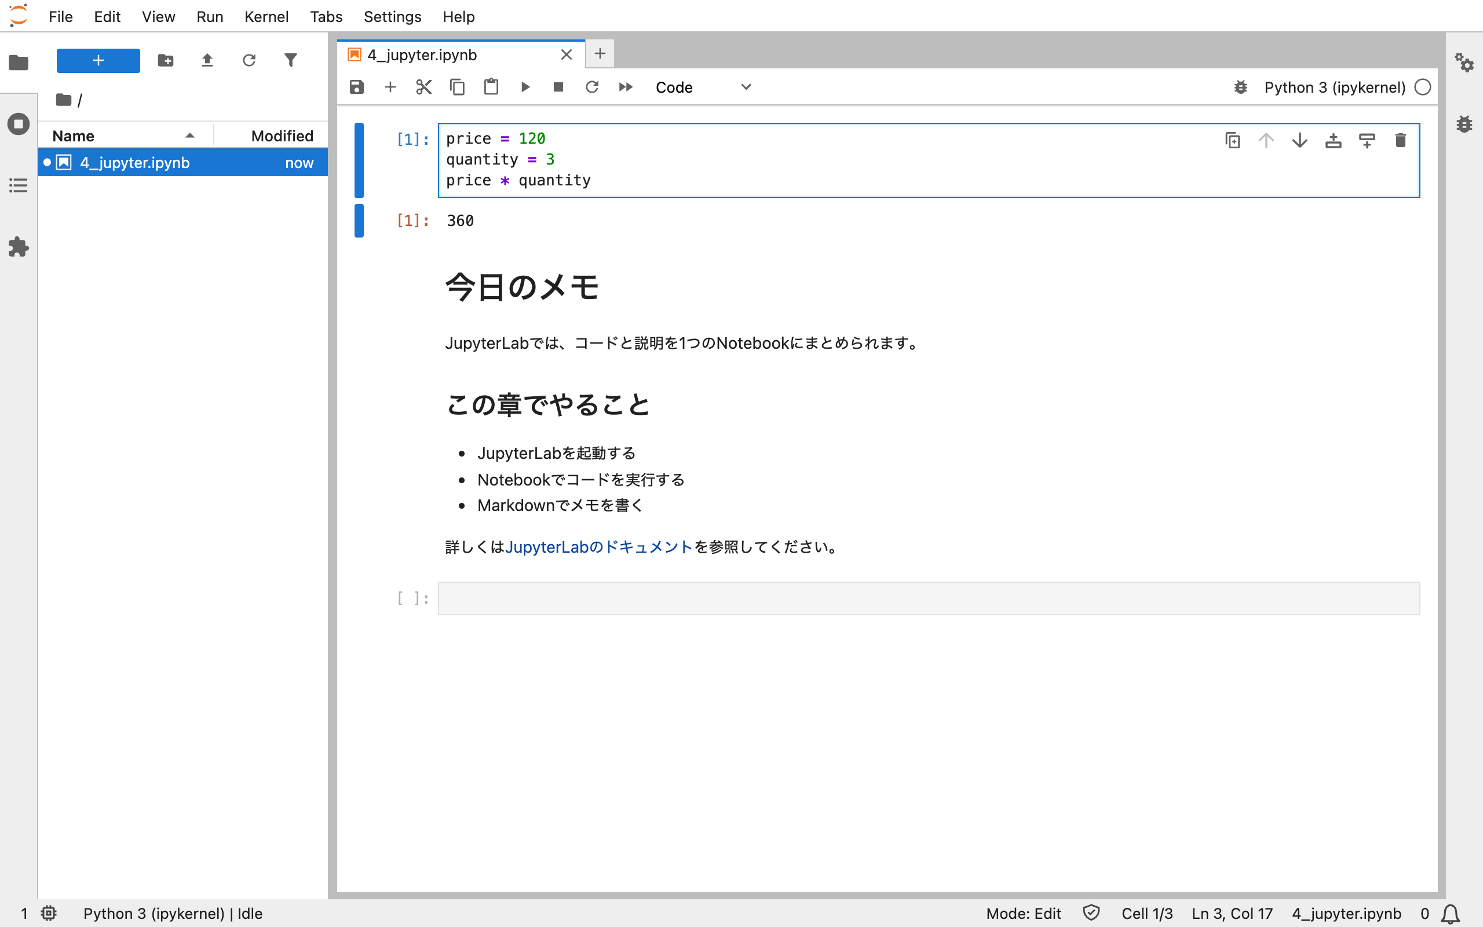The image size is (1483, 927).
Task: Show the Table of Contents sidebar panel
Action: click(x=19, y=185)
